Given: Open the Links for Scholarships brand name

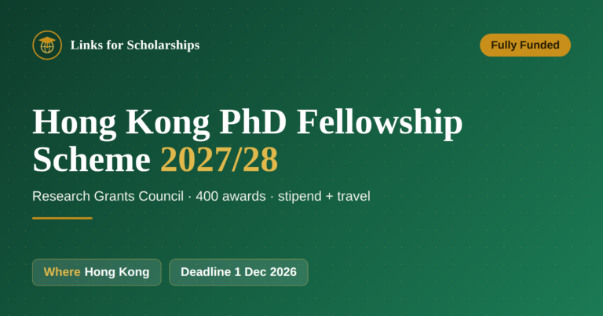Looking at the screenshot, I should (x=135, y=45).
